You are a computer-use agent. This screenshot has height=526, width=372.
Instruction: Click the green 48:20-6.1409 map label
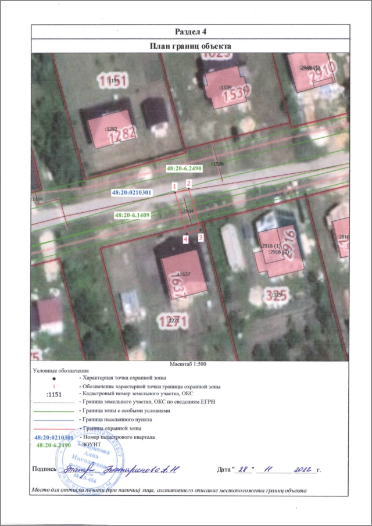tap(133, 214)
